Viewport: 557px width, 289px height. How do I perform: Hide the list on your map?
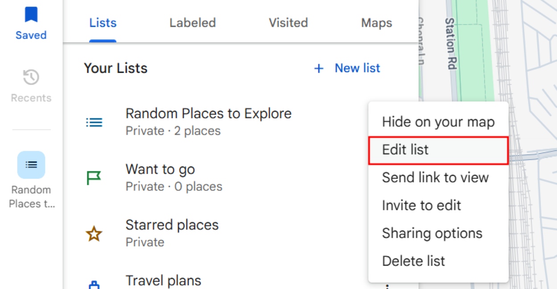click(x=438, y=121)
